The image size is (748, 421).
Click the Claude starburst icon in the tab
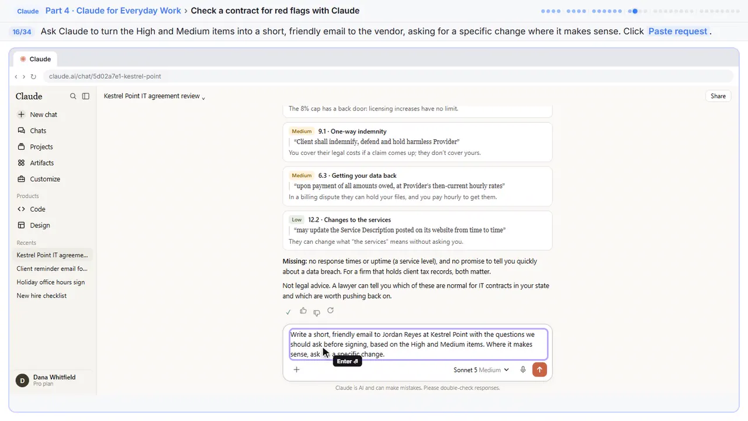click(x=23, y=59)
